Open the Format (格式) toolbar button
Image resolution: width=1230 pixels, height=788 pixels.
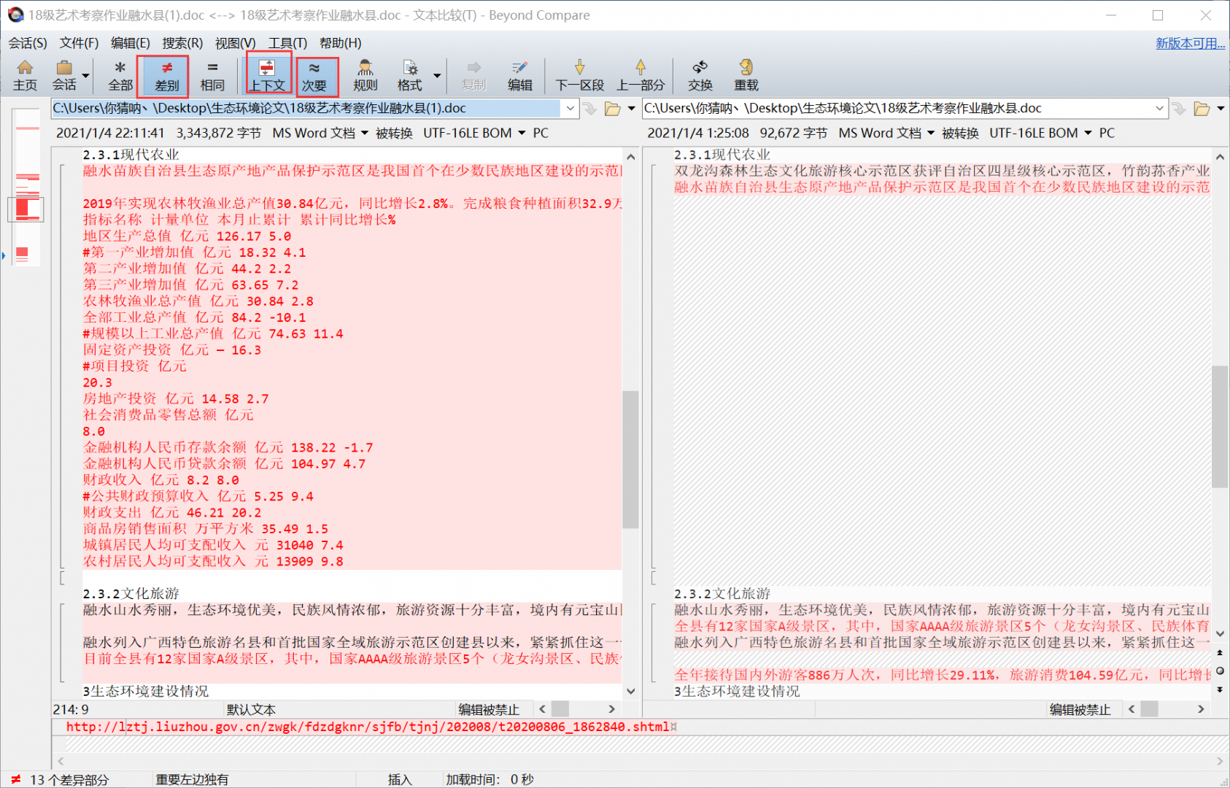410,76
